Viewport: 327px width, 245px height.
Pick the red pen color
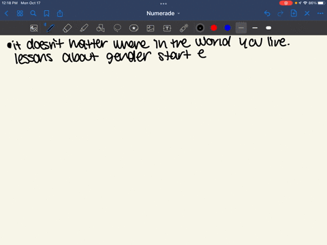click(x=214, y=28)
